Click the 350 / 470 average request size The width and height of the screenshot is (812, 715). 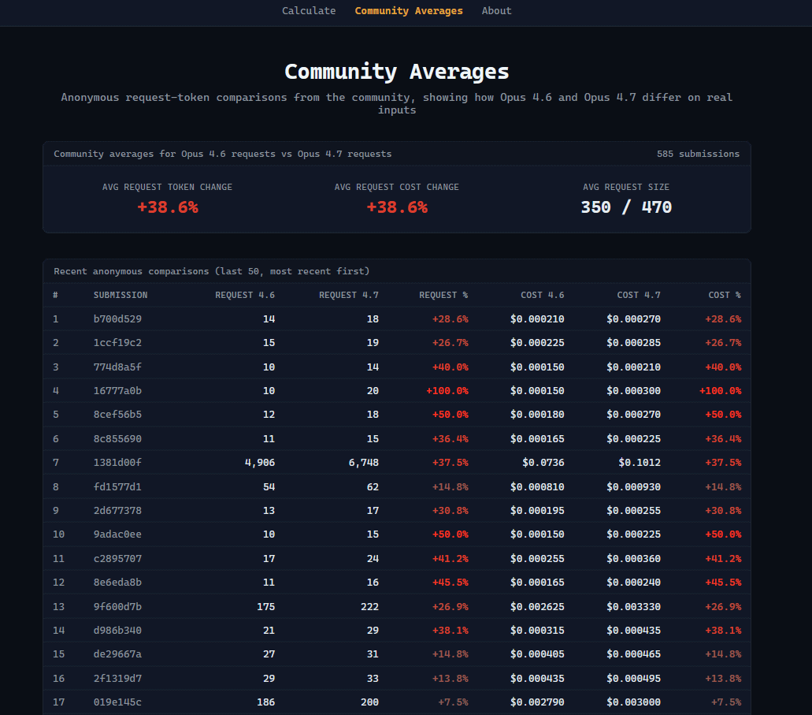coord(626,207)
